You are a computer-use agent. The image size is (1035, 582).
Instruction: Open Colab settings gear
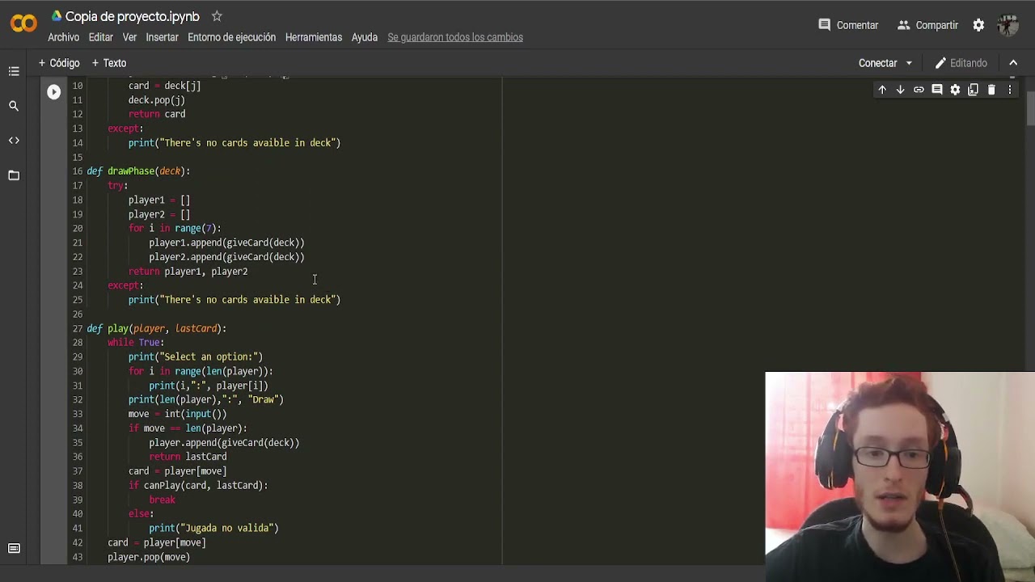[978, 25]
